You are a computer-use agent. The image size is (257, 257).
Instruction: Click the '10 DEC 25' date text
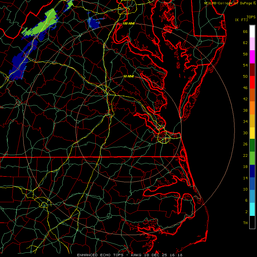click(156, 255)
